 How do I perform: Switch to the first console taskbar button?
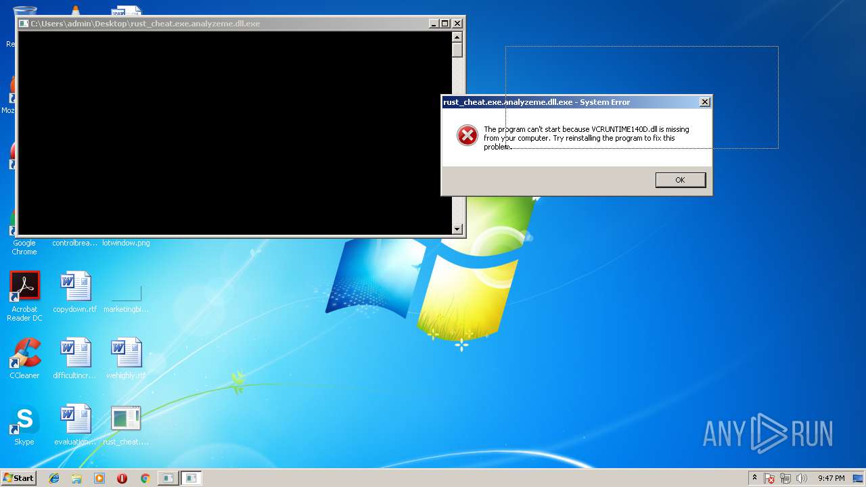click(x=167, y=478)
